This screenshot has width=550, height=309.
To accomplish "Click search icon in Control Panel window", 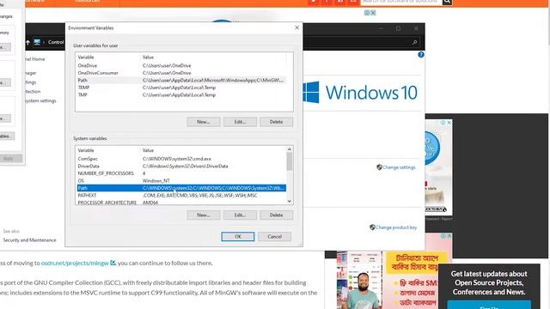I will pos(414,42).
